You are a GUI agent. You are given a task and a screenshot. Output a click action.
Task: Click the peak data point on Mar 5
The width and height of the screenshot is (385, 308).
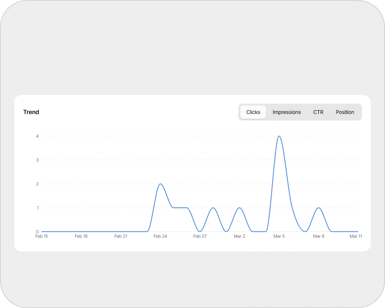tap(280, 136)
